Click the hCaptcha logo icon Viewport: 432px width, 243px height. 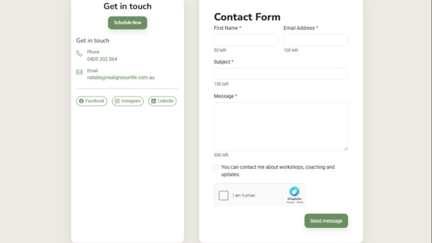coord(294,191)
